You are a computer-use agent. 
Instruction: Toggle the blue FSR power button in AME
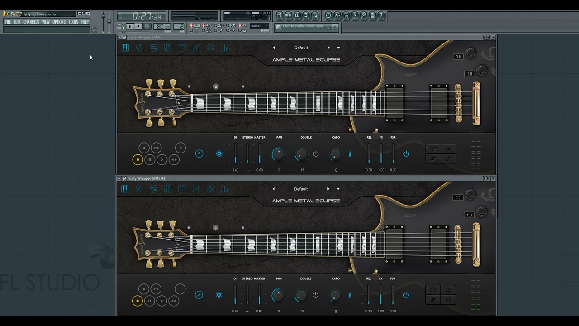click(x=406, y=153)
